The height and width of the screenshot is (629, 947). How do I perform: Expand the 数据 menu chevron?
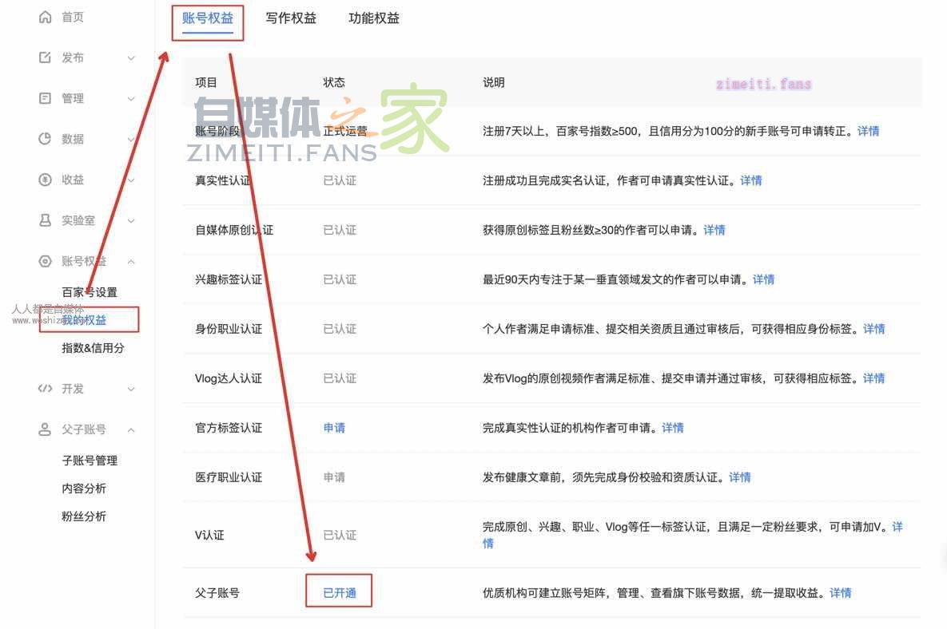click(131, 139)
